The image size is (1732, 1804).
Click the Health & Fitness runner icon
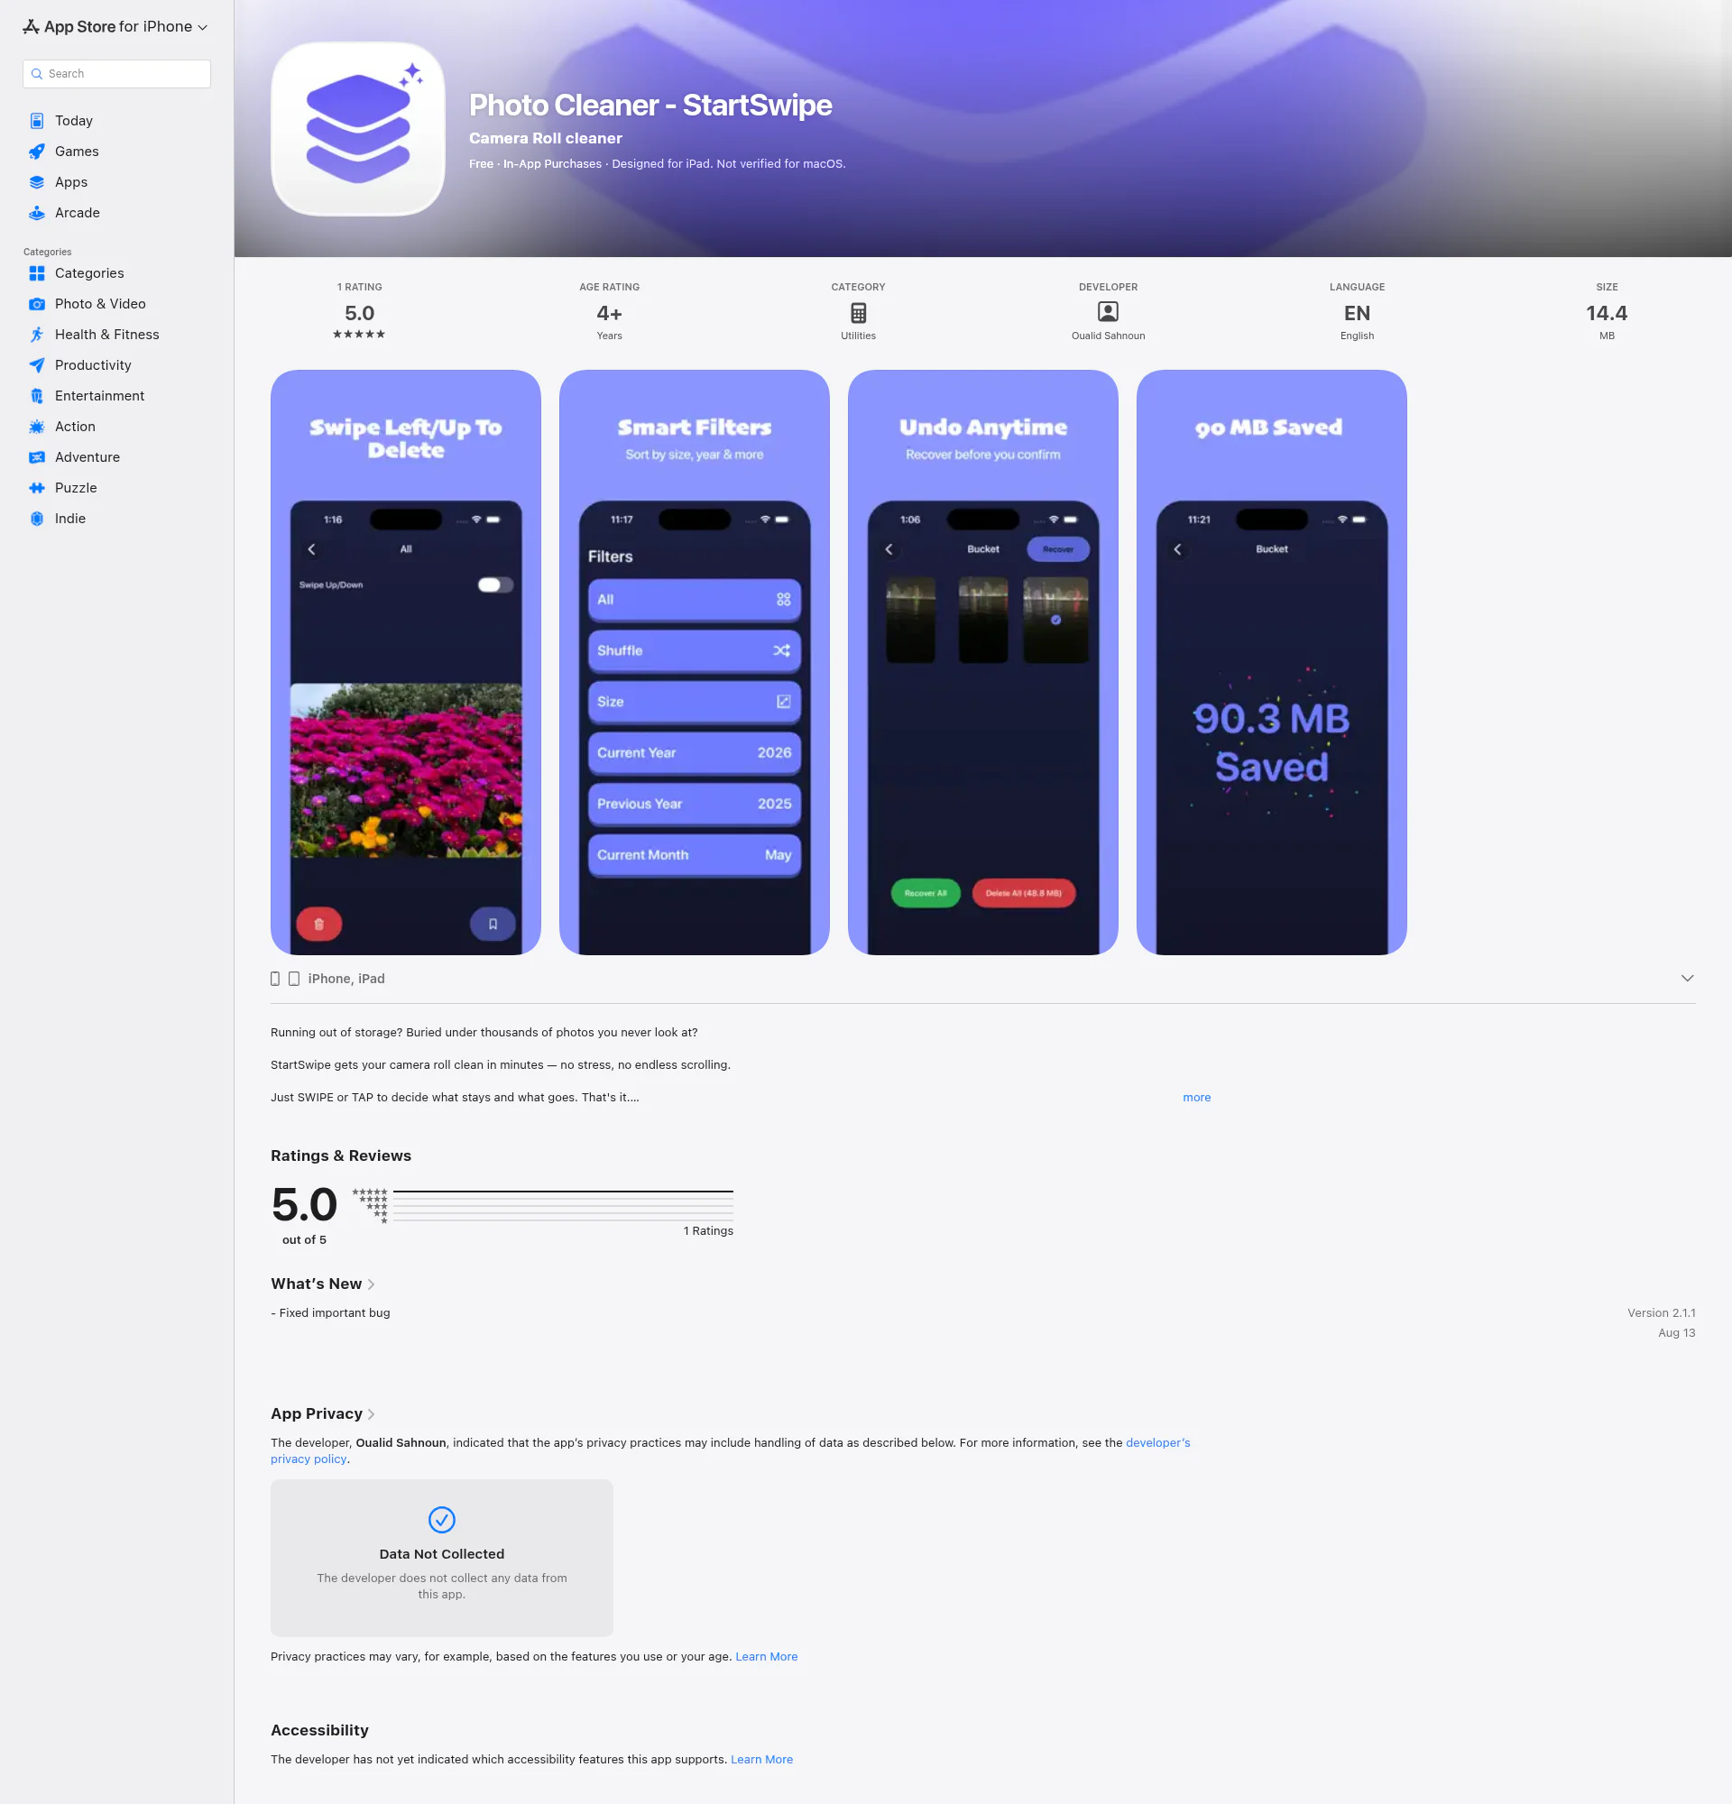click(x=37, y=334)
